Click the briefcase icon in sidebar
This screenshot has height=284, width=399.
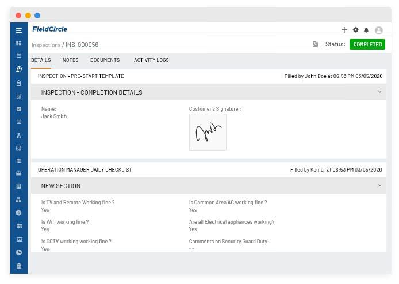point(19,173)
